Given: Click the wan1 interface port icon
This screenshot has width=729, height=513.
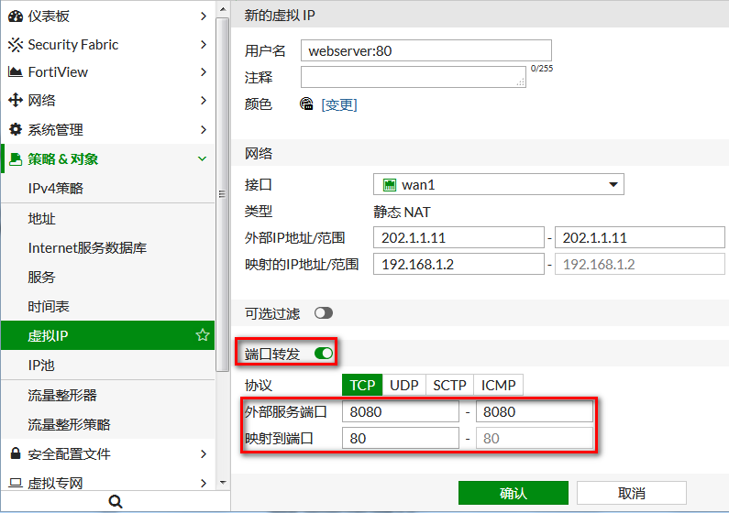Looking at the screenshot, I should click(389, 185).
